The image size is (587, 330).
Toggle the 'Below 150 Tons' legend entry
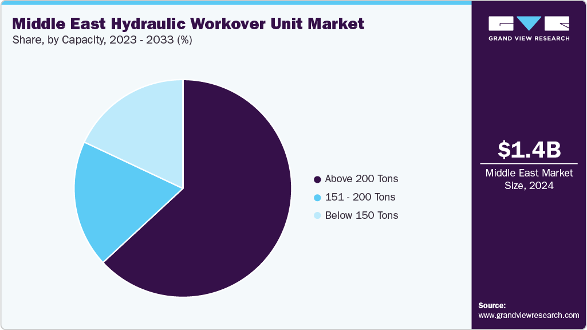tap(361, 215)
